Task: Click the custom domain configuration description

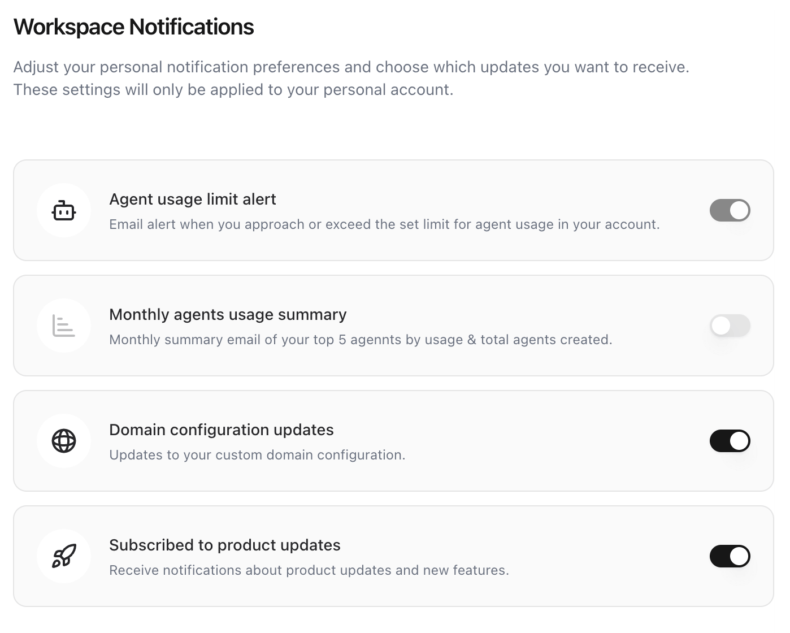Action: point(257,456)
